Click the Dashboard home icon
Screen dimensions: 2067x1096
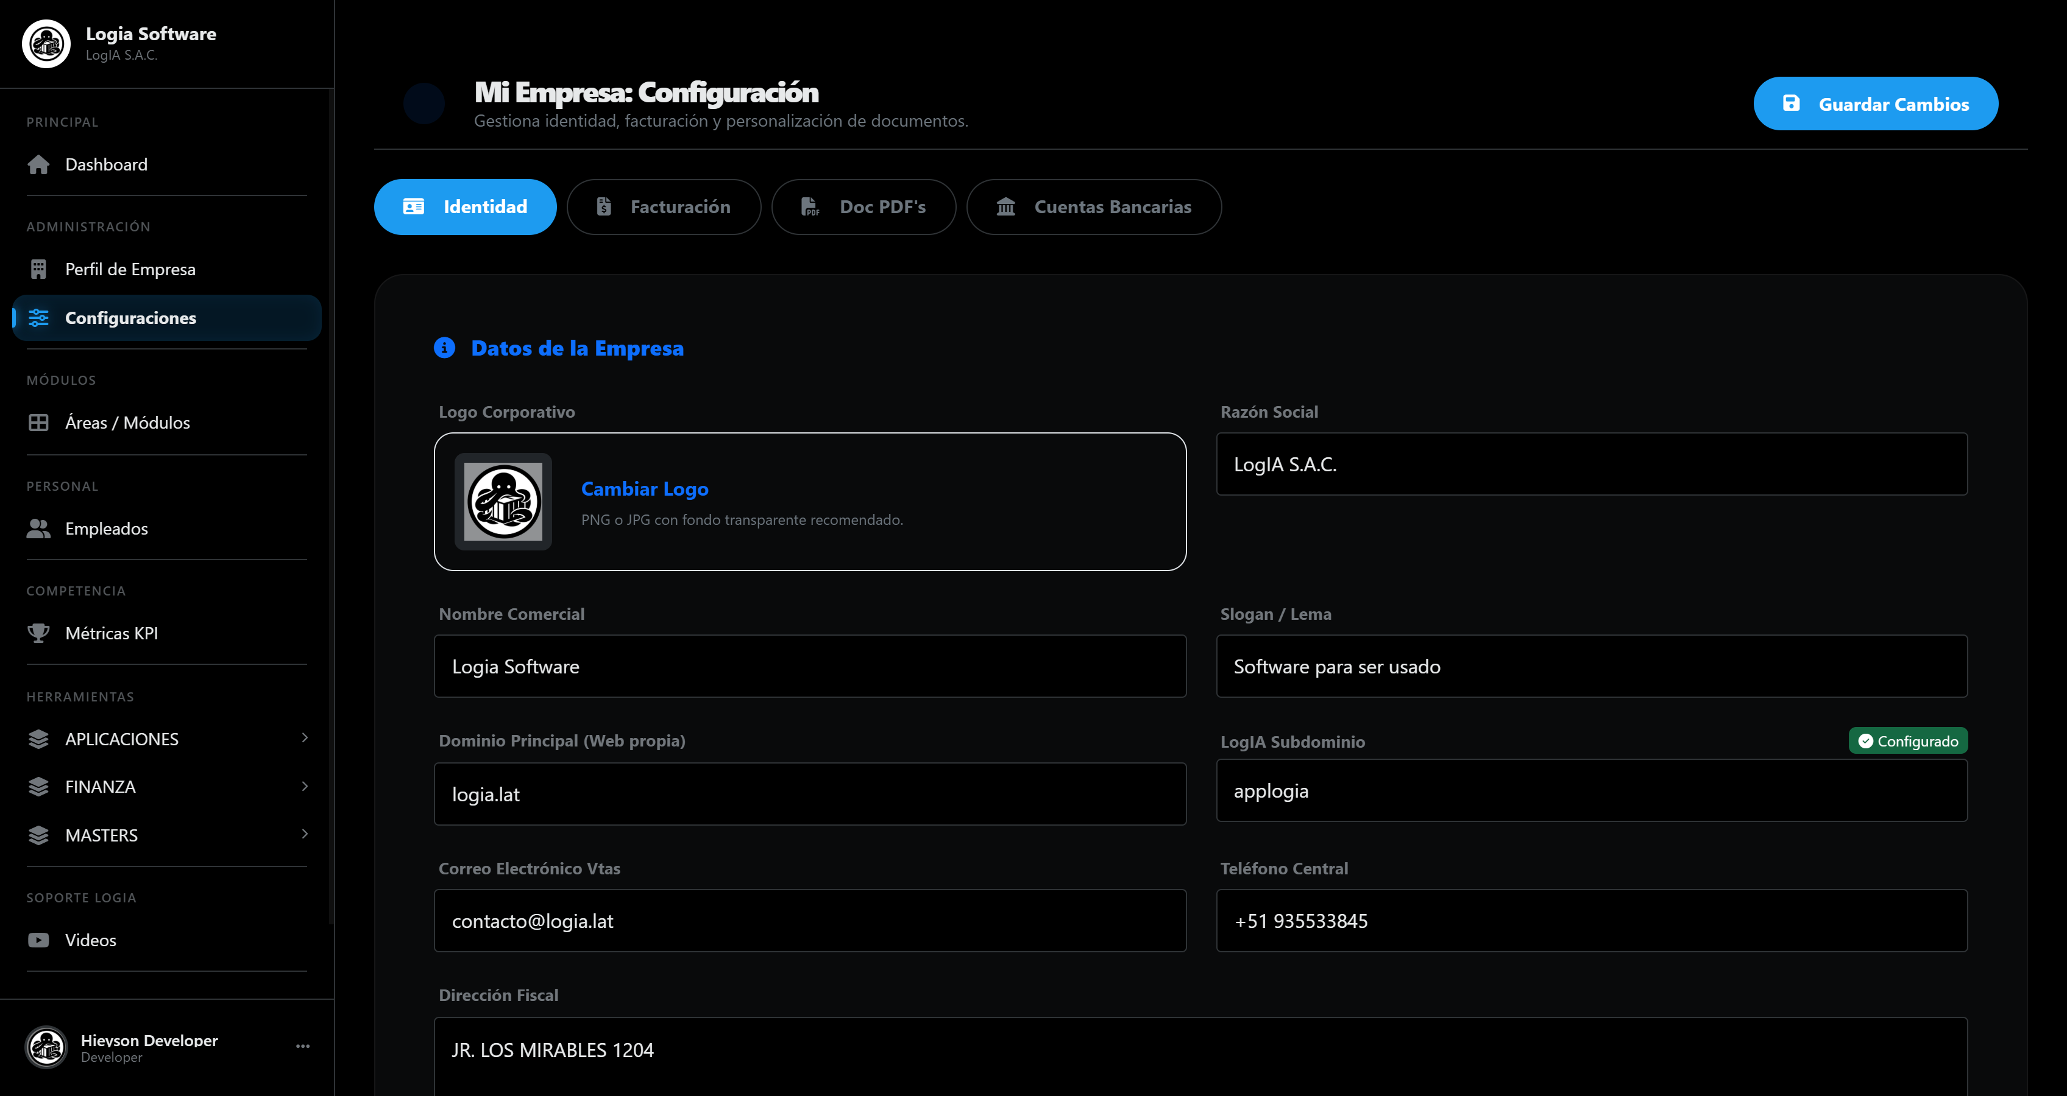tap(38, 164)
